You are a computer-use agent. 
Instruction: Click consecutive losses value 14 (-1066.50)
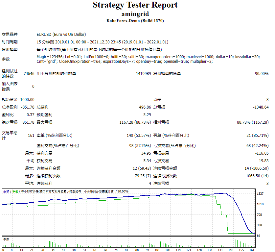257,168
